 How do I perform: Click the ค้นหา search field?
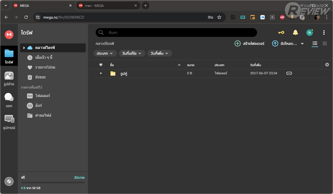178,33
